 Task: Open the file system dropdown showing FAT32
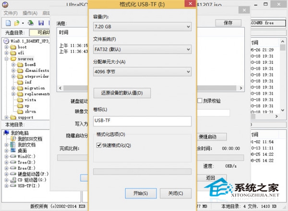[x=142, y=49]
